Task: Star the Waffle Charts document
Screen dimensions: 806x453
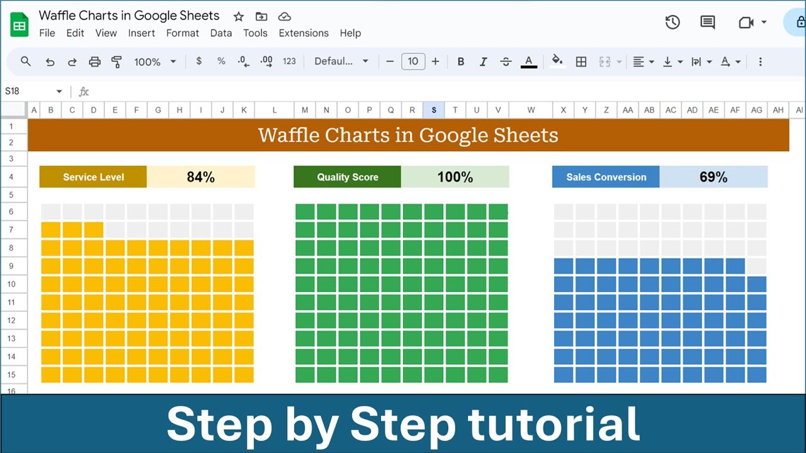Action: (x=239, y=16)
